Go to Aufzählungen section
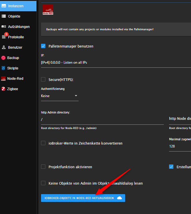Viewport: 191px width, 214px height. tap(18, 26)
